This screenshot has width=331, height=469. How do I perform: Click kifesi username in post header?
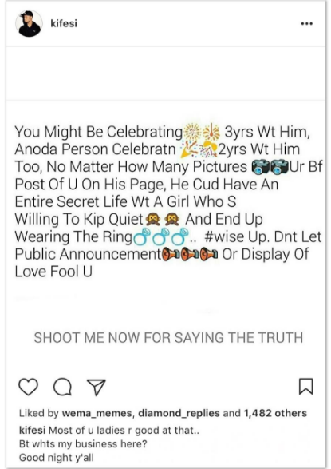click(x=64, y=23)
